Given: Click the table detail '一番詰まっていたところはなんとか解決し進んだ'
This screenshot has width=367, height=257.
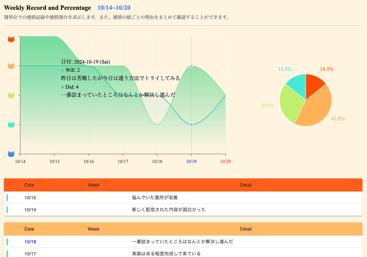Looking at the screenshot, I should (183, 241).
